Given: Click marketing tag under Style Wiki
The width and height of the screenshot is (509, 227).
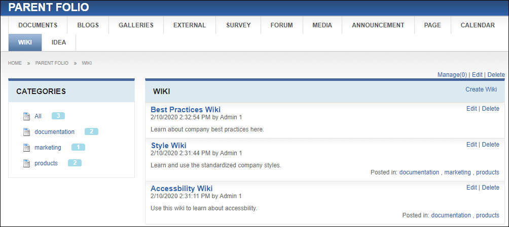Looking at the screenshot, I should (457, 172).
